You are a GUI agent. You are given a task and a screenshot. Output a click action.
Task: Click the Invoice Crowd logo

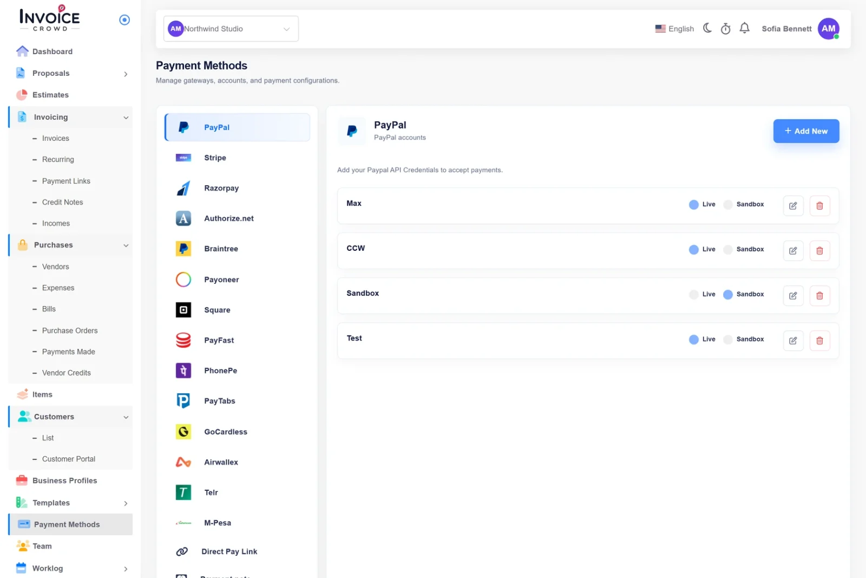coord(50,18)
